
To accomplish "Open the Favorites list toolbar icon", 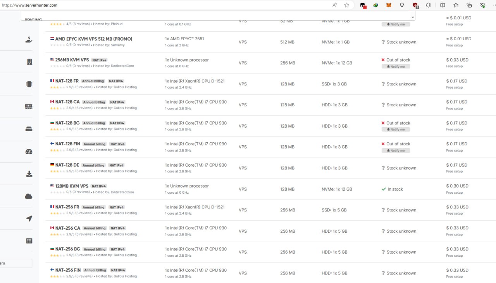I will (x=456, y=5).
